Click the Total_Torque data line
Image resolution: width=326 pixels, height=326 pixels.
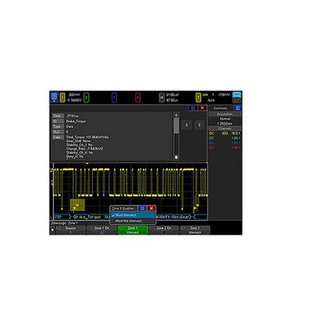pyautogui.click(x=87, y=137)
